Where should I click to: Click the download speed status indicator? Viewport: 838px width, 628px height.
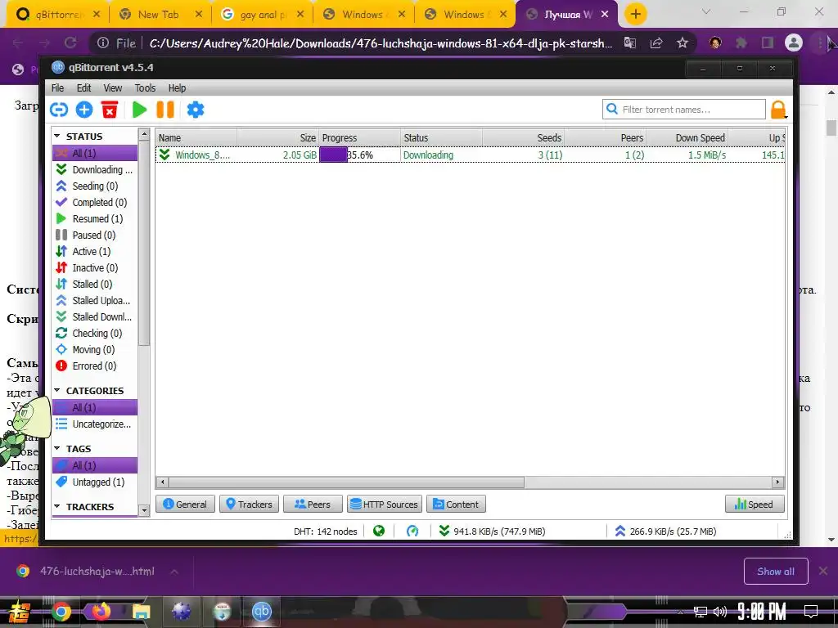coord(492,532)
